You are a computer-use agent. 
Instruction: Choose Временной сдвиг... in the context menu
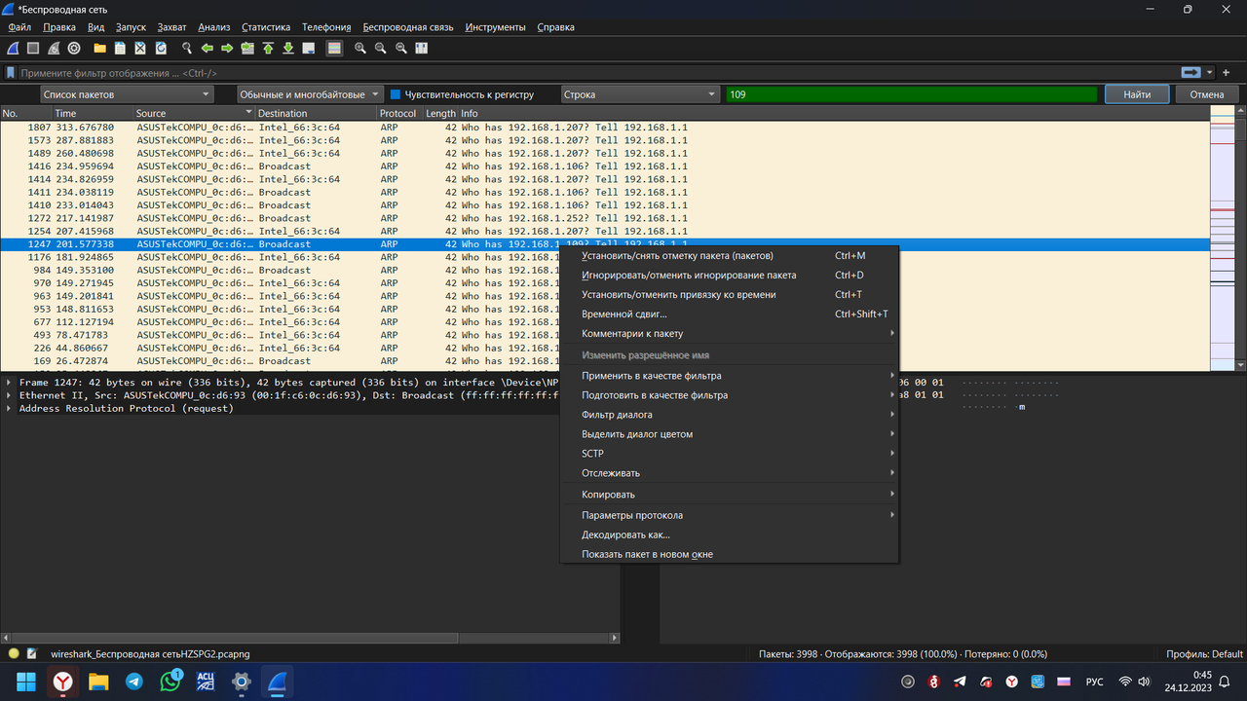coord(729,314)
